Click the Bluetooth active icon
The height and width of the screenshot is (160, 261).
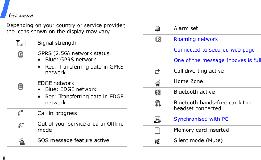[158, 92]
